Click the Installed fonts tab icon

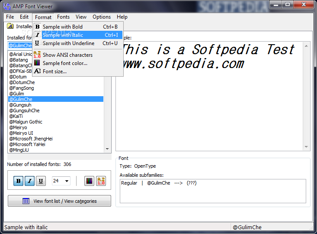pos(10,26)
